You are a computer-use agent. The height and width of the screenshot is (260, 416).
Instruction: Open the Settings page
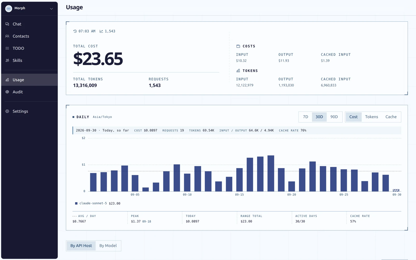click(29, 111)
